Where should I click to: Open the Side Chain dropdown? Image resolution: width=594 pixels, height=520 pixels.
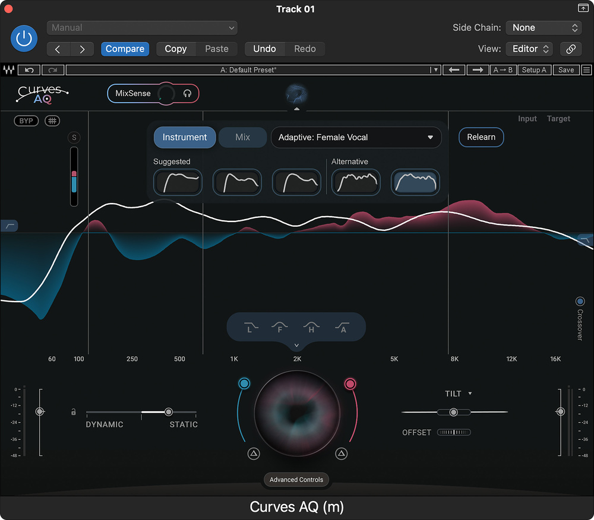[x=543, y=28]
